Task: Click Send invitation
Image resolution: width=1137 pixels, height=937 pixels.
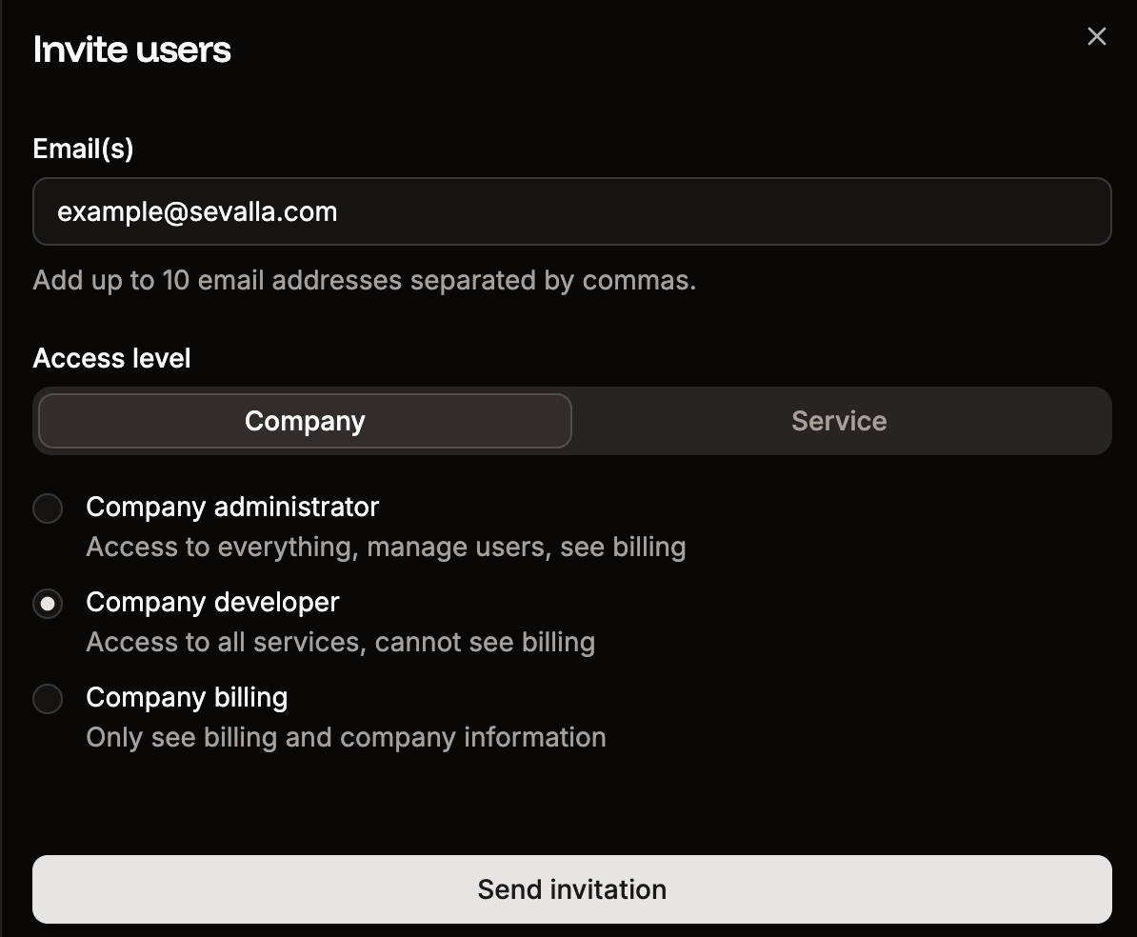Action: (x=571, y=888)
